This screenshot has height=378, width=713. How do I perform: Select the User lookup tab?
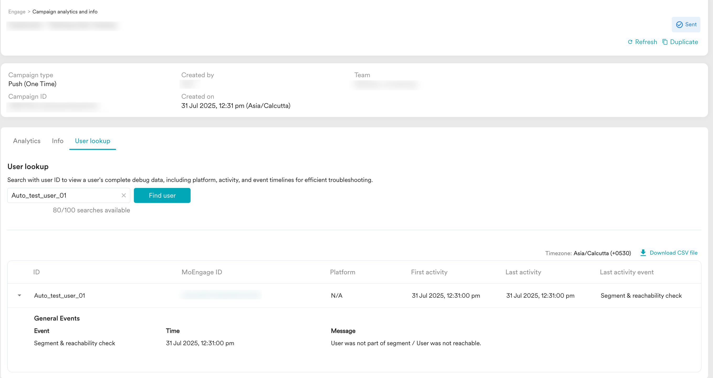(92, 141)
